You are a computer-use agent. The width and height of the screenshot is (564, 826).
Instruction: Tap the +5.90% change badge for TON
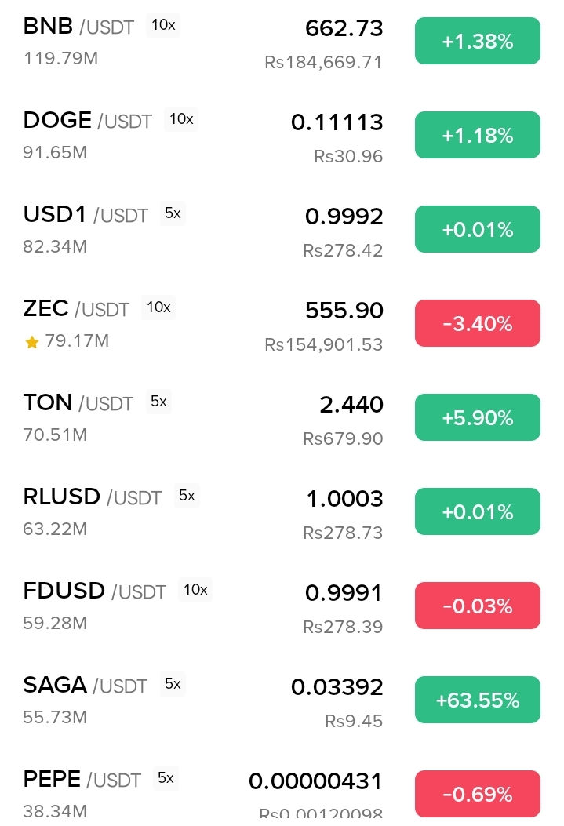pos(477,417)
